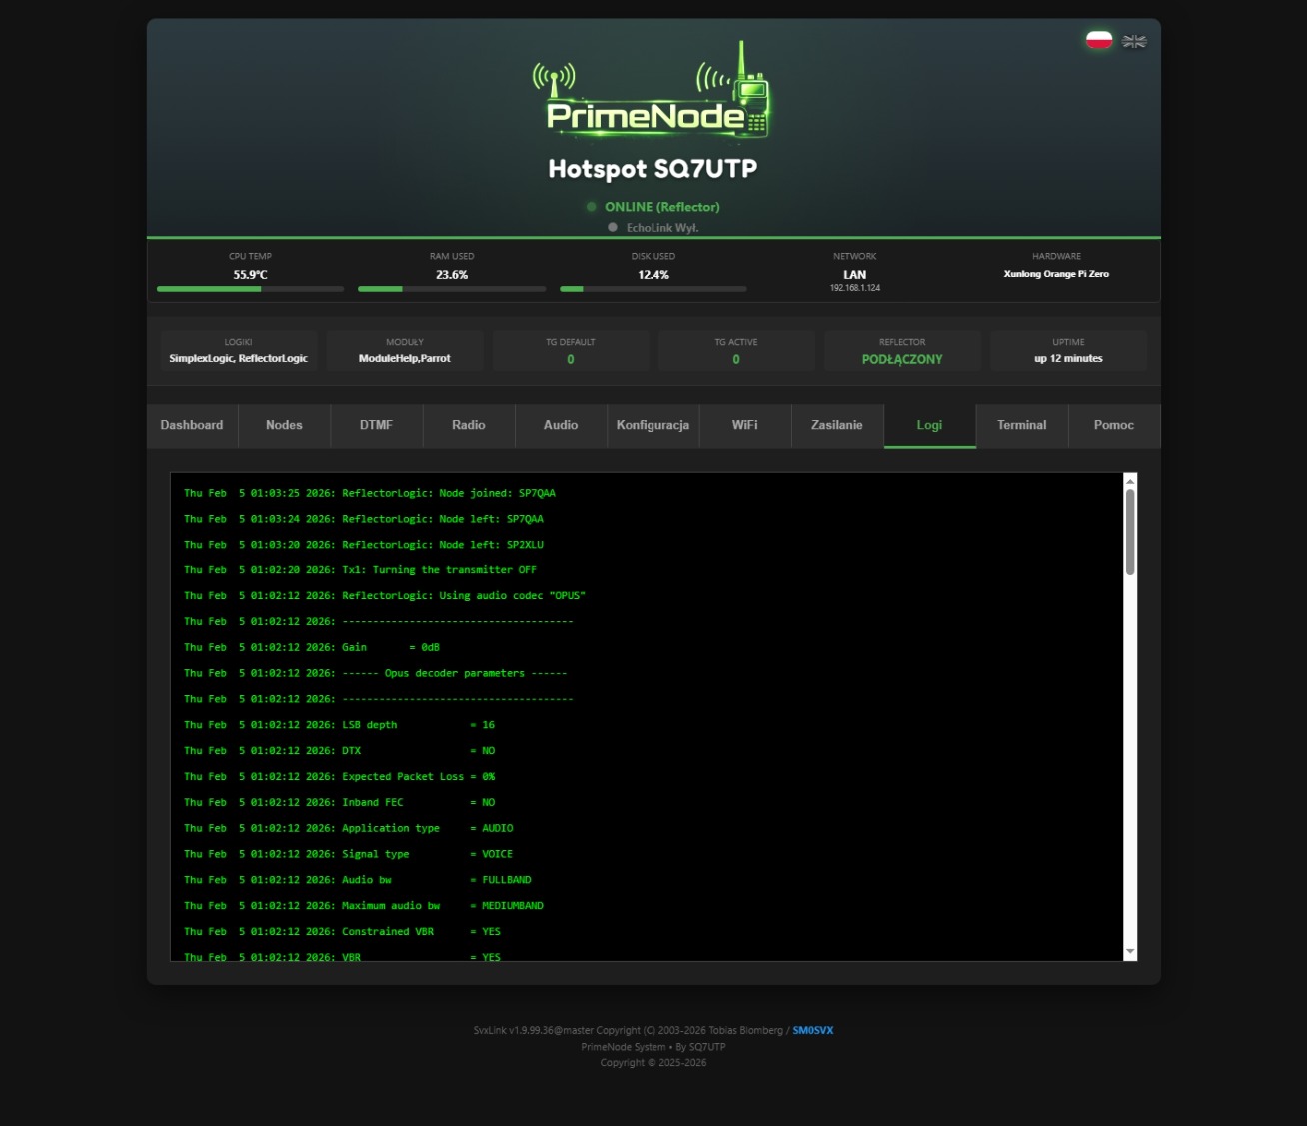The image size is (1307, 1126).
Task: Switch to the WiFi tab
Action: [x=745, y=426]
